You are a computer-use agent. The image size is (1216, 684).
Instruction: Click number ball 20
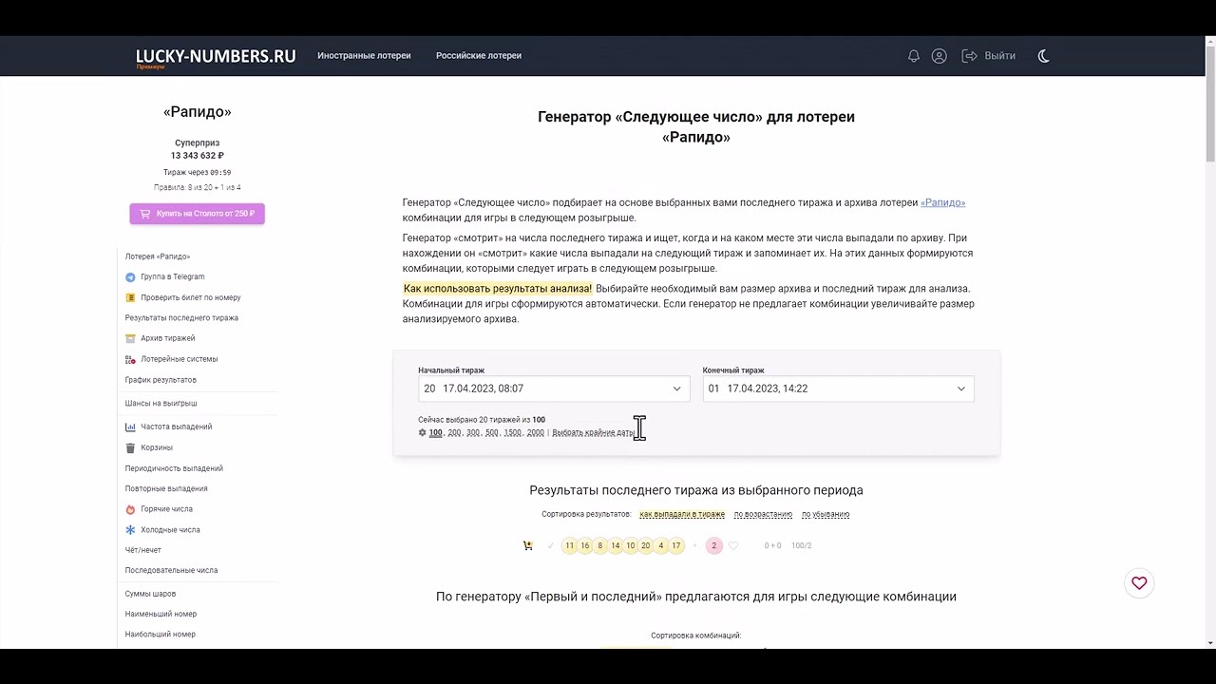click(646, 545)
